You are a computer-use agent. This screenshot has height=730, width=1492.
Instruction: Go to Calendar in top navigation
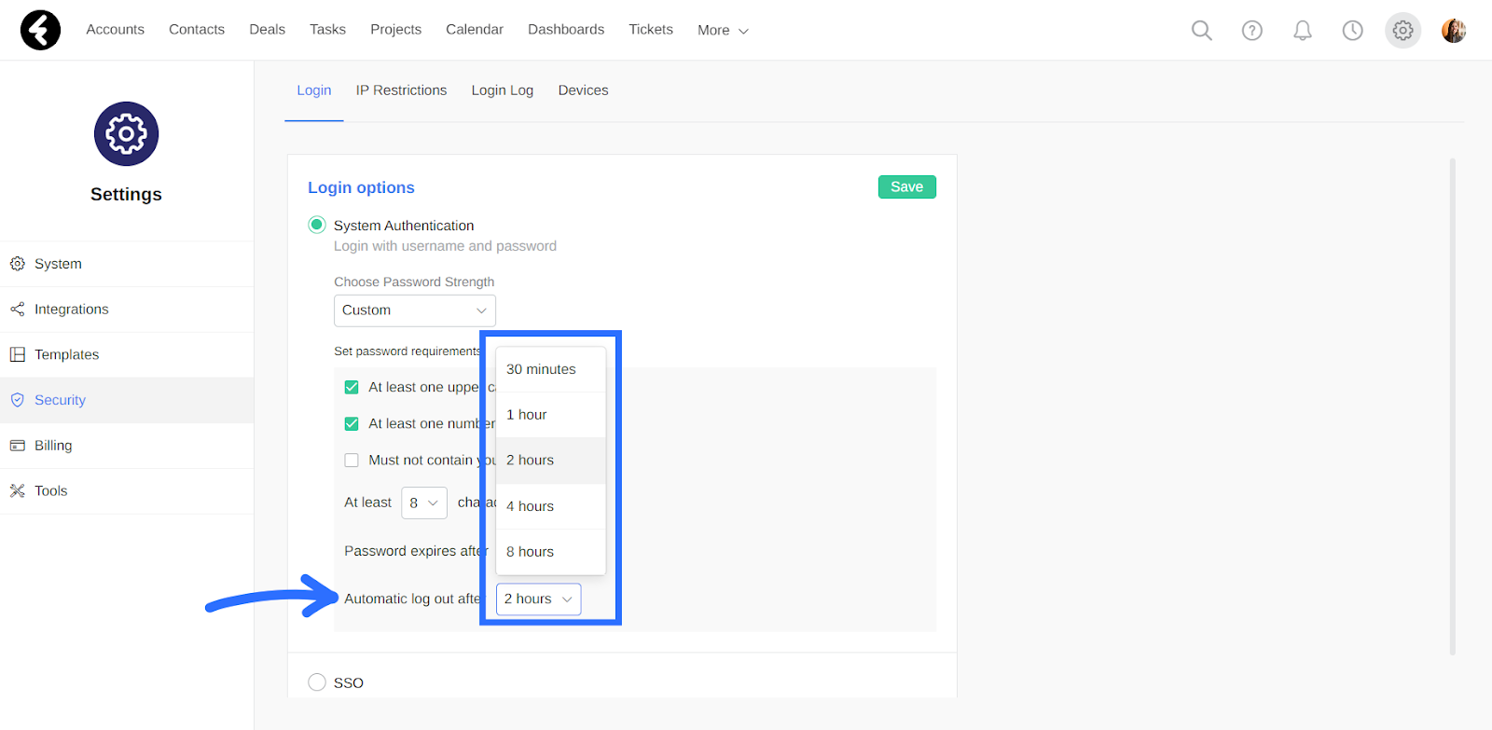[475, 30]
